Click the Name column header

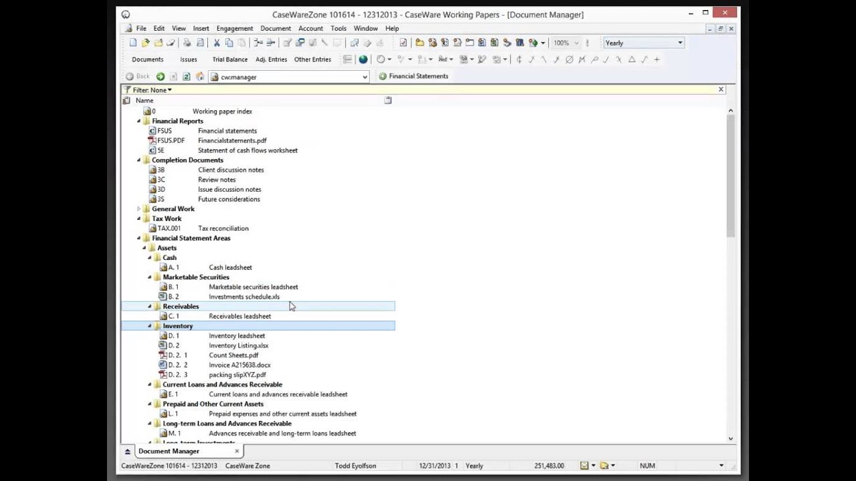[144, 100]
